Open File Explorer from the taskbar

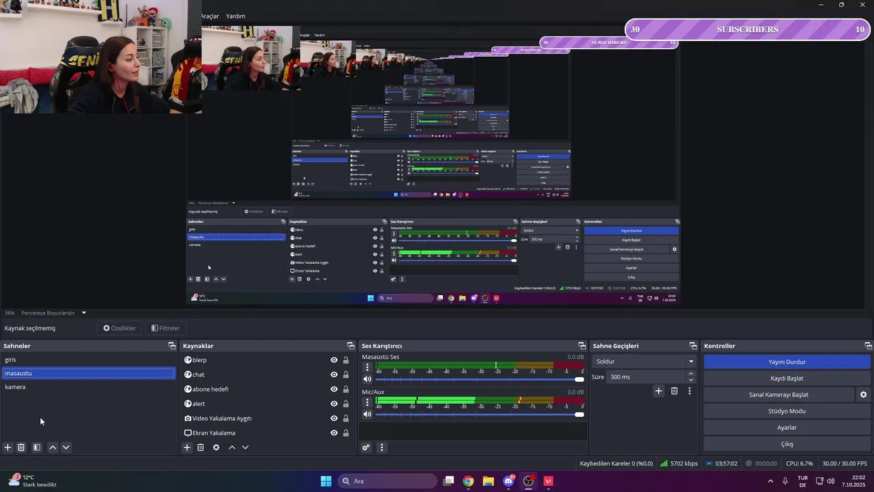tap(488, 481)
